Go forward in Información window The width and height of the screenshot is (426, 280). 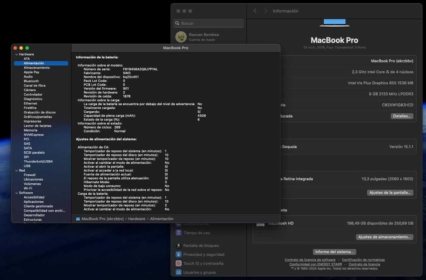tap(265, 11)
